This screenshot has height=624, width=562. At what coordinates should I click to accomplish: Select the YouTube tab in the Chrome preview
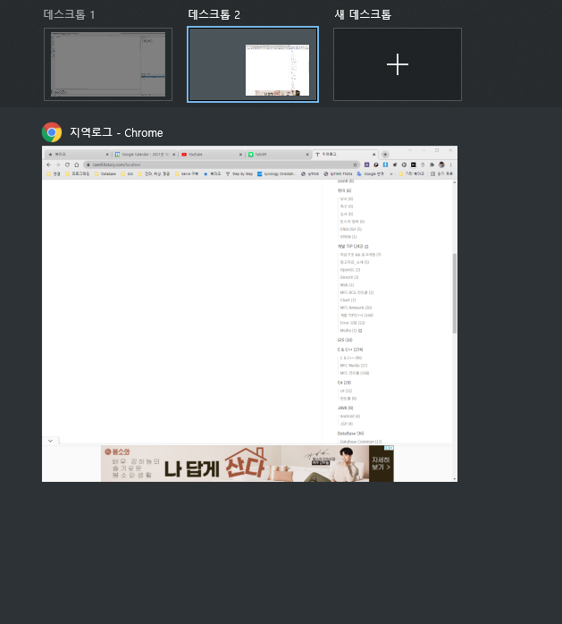[211, 155]
